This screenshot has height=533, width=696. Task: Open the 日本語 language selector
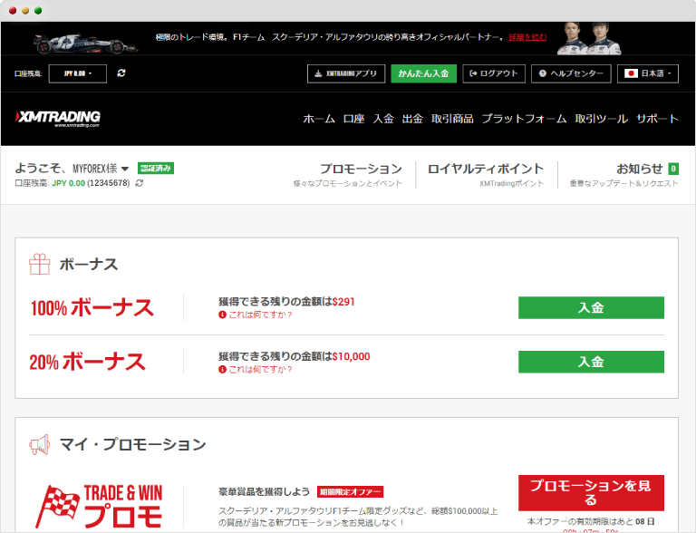[x=648, y=73]
